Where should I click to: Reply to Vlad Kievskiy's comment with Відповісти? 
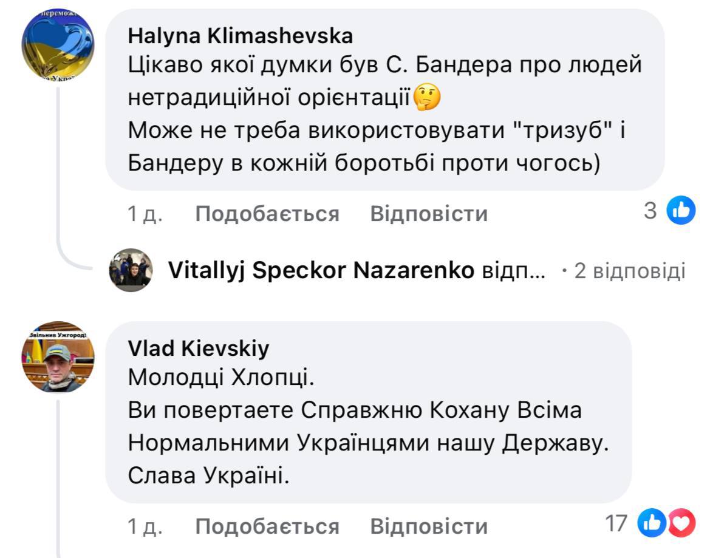click(x=429, y=526)
